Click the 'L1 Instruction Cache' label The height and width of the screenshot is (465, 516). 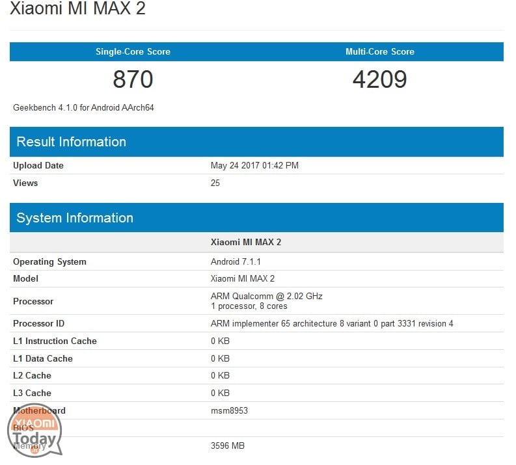(55, 341)
